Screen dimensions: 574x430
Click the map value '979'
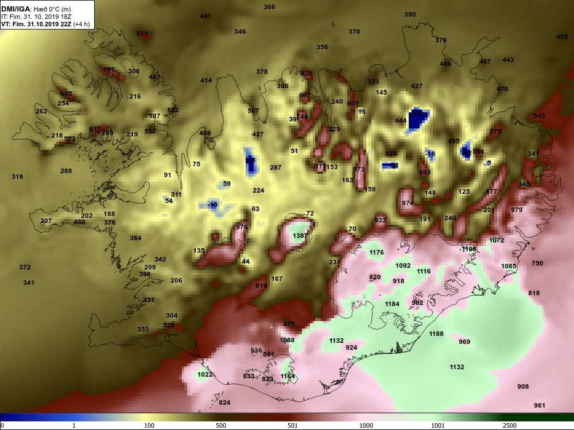coord(517,210)
